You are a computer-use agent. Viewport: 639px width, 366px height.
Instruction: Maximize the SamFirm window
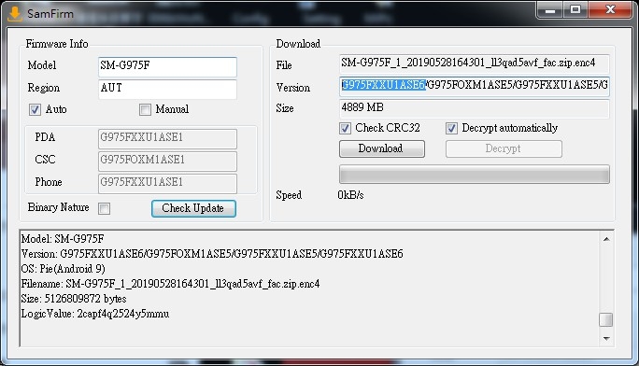pyautogui.click(x=575, y=9)
